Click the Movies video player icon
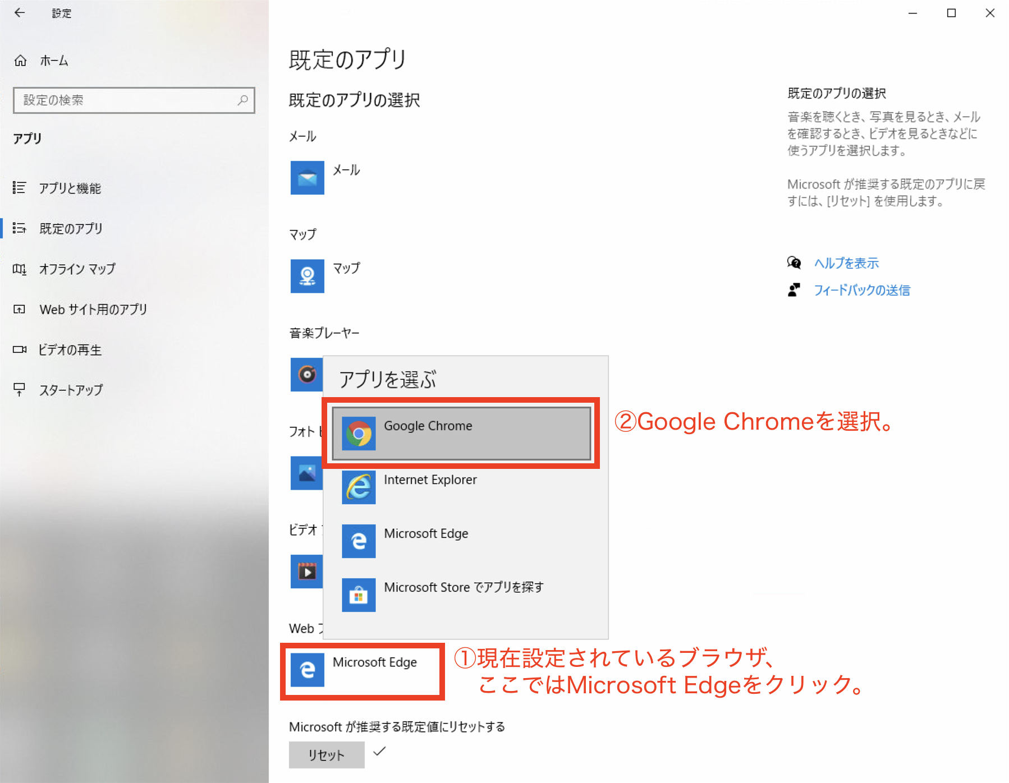This screenshot has width=1009, height=783. click(306, 572)
